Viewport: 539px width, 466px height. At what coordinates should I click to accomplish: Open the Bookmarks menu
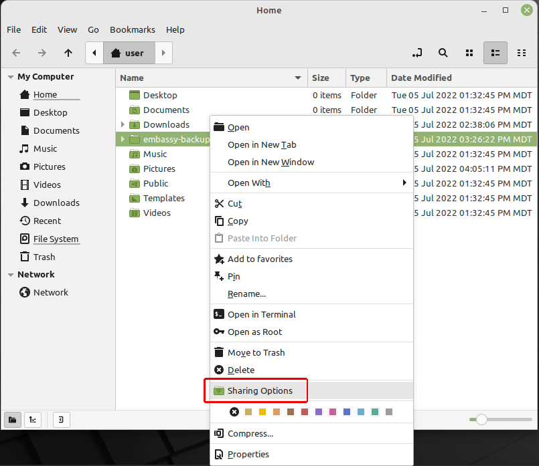tap(132, 29)
